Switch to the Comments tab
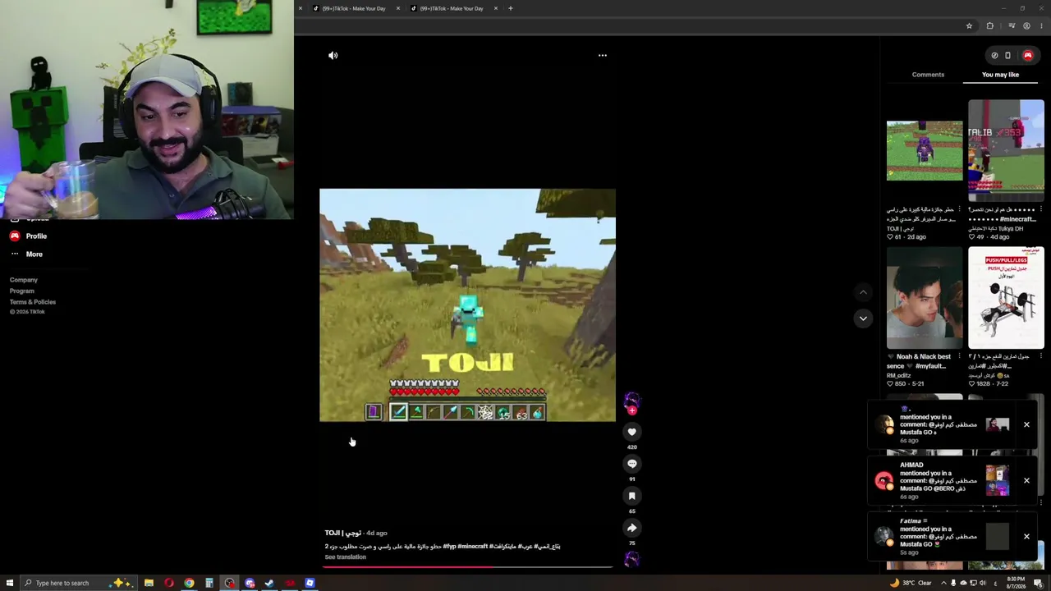Viewport: 1051px width, 591px height. [x=928, y=75]
